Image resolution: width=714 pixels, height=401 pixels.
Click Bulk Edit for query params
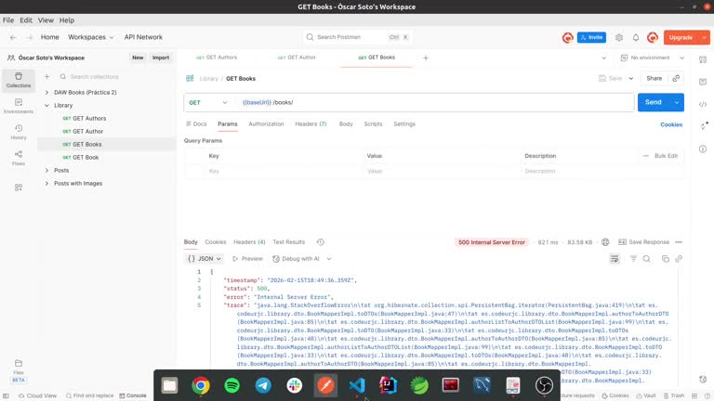tap(666, 156)
